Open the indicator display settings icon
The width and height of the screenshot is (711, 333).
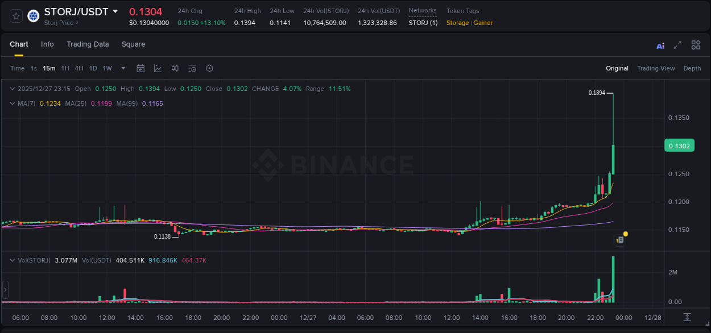tap(192, 68)
